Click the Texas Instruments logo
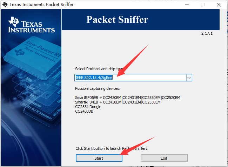The width and height of the screenshot is (228, 167). coord(32,25)
